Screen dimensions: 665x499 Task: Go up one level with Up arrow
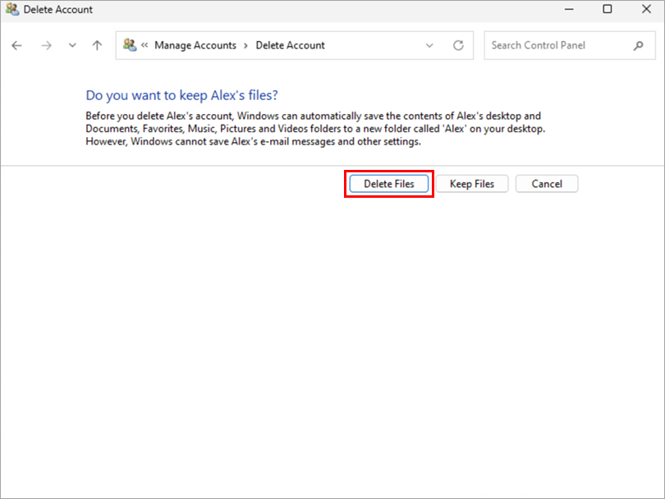97,46
